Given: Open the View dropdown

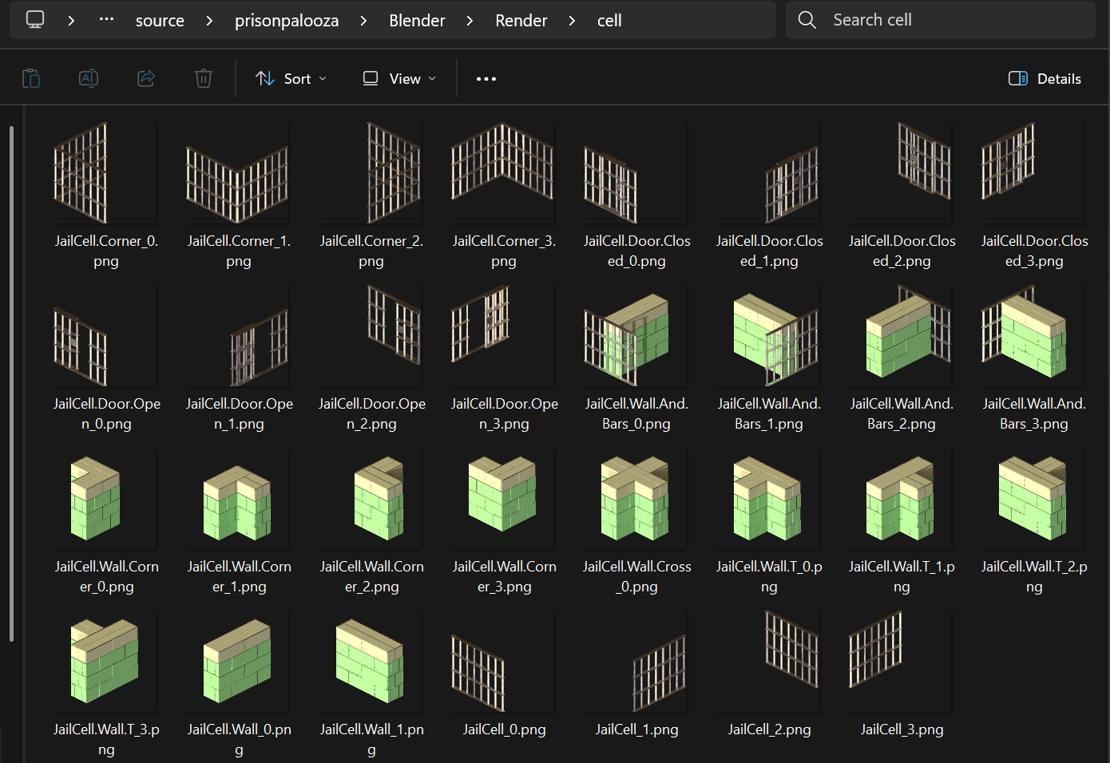Looking at the screenshot, I should coord(397,78).
